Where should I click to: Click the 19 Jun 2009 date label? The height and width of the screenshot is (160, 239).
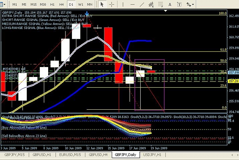click(159, 148)
